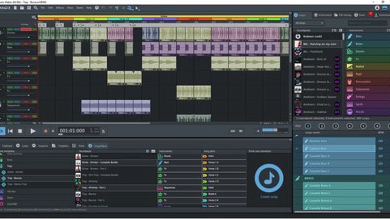
Task: Select the Drums instrument category
Action: click(x=369, y=52)
